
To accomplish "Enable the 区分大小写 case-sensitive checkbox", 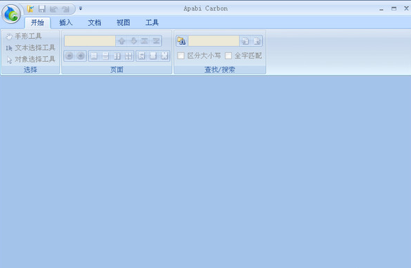I will tap(180, 56).
